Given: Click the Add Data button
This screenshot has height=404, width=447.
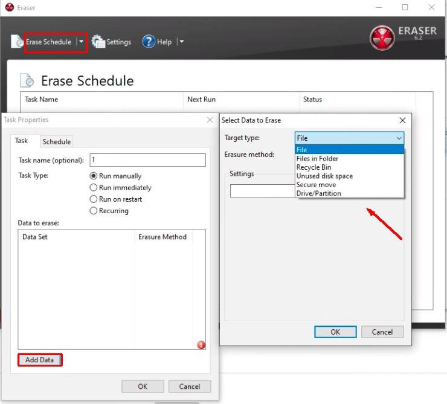Looking at the screenshot, I should (40, 360).
